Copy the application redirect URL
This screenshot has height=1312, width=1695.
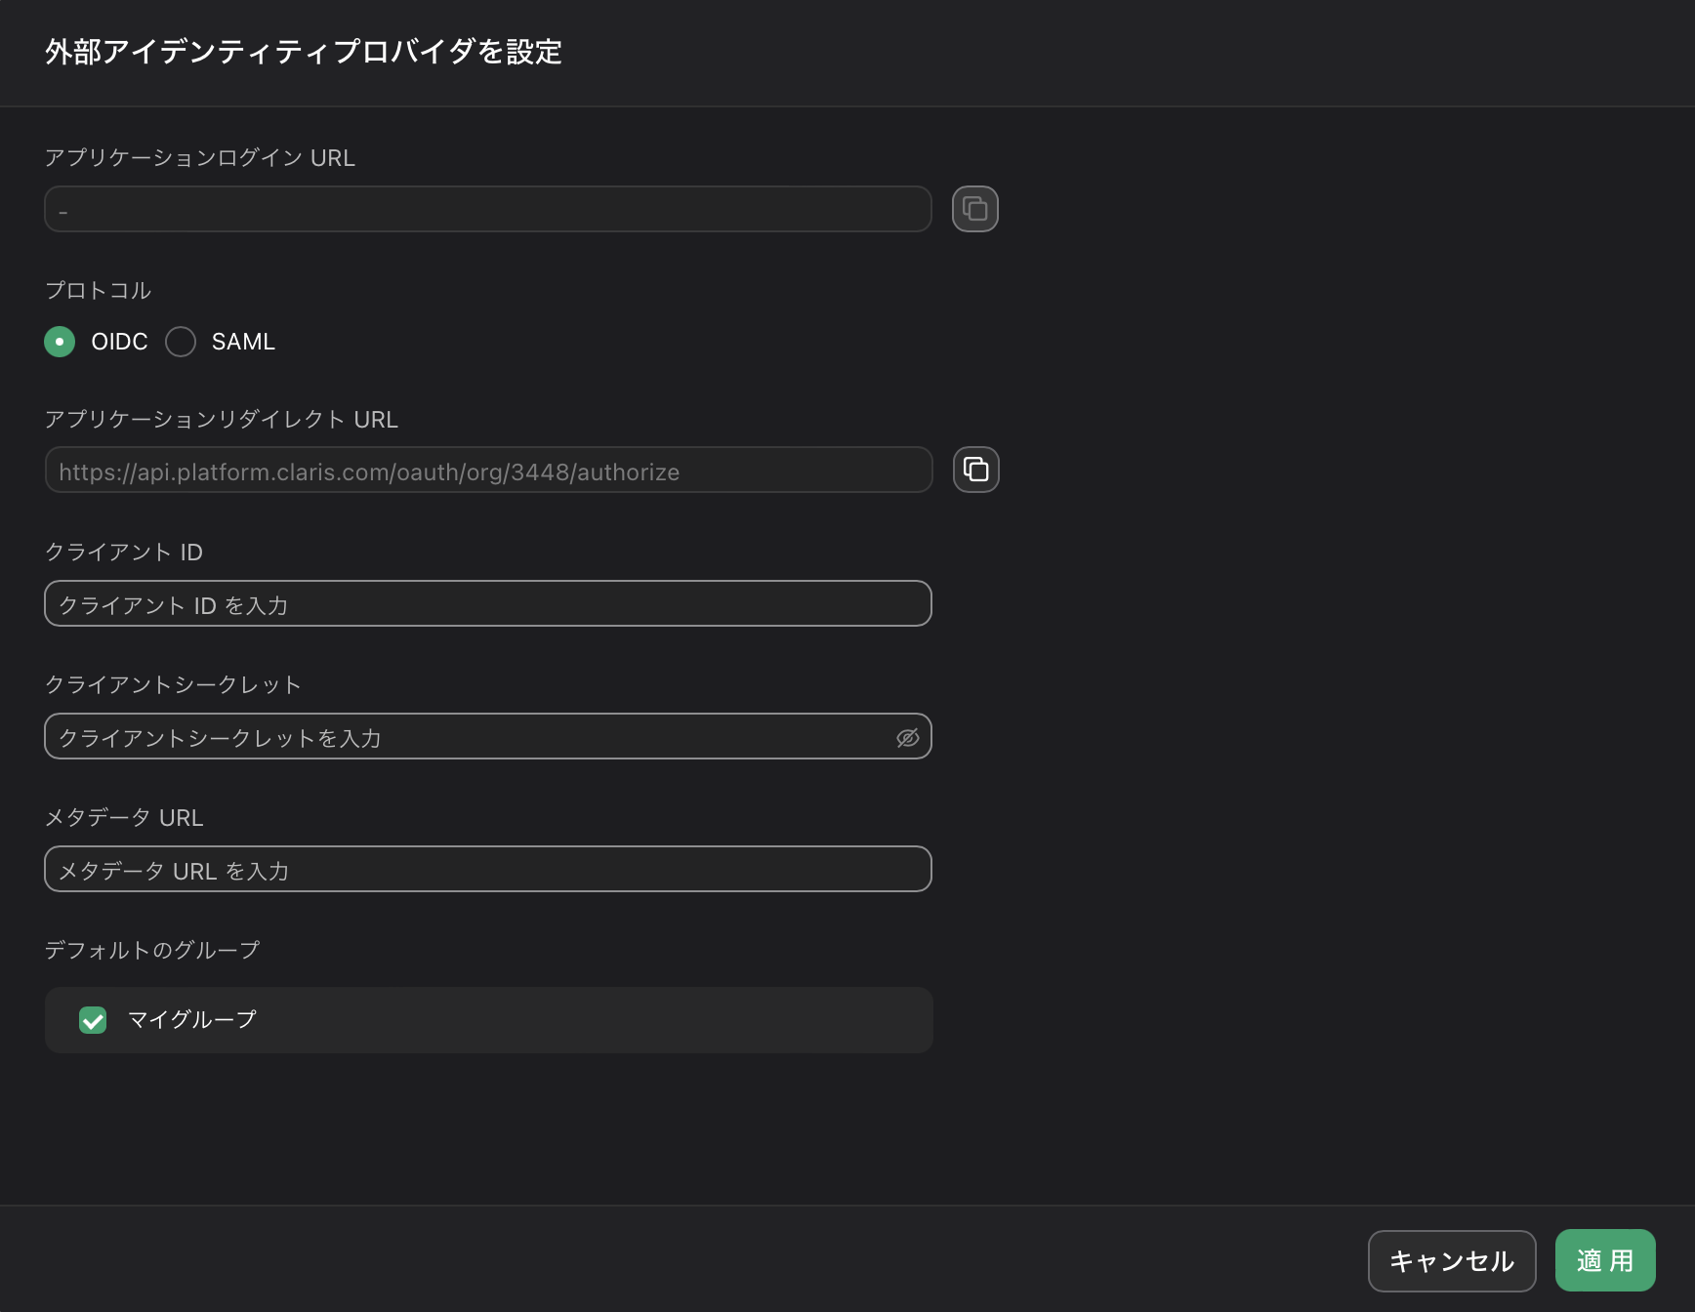976,470
